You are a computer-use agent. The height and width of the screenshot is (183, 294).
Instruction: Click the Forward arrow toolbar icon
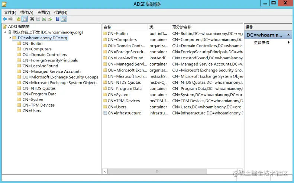pos(11,19)
